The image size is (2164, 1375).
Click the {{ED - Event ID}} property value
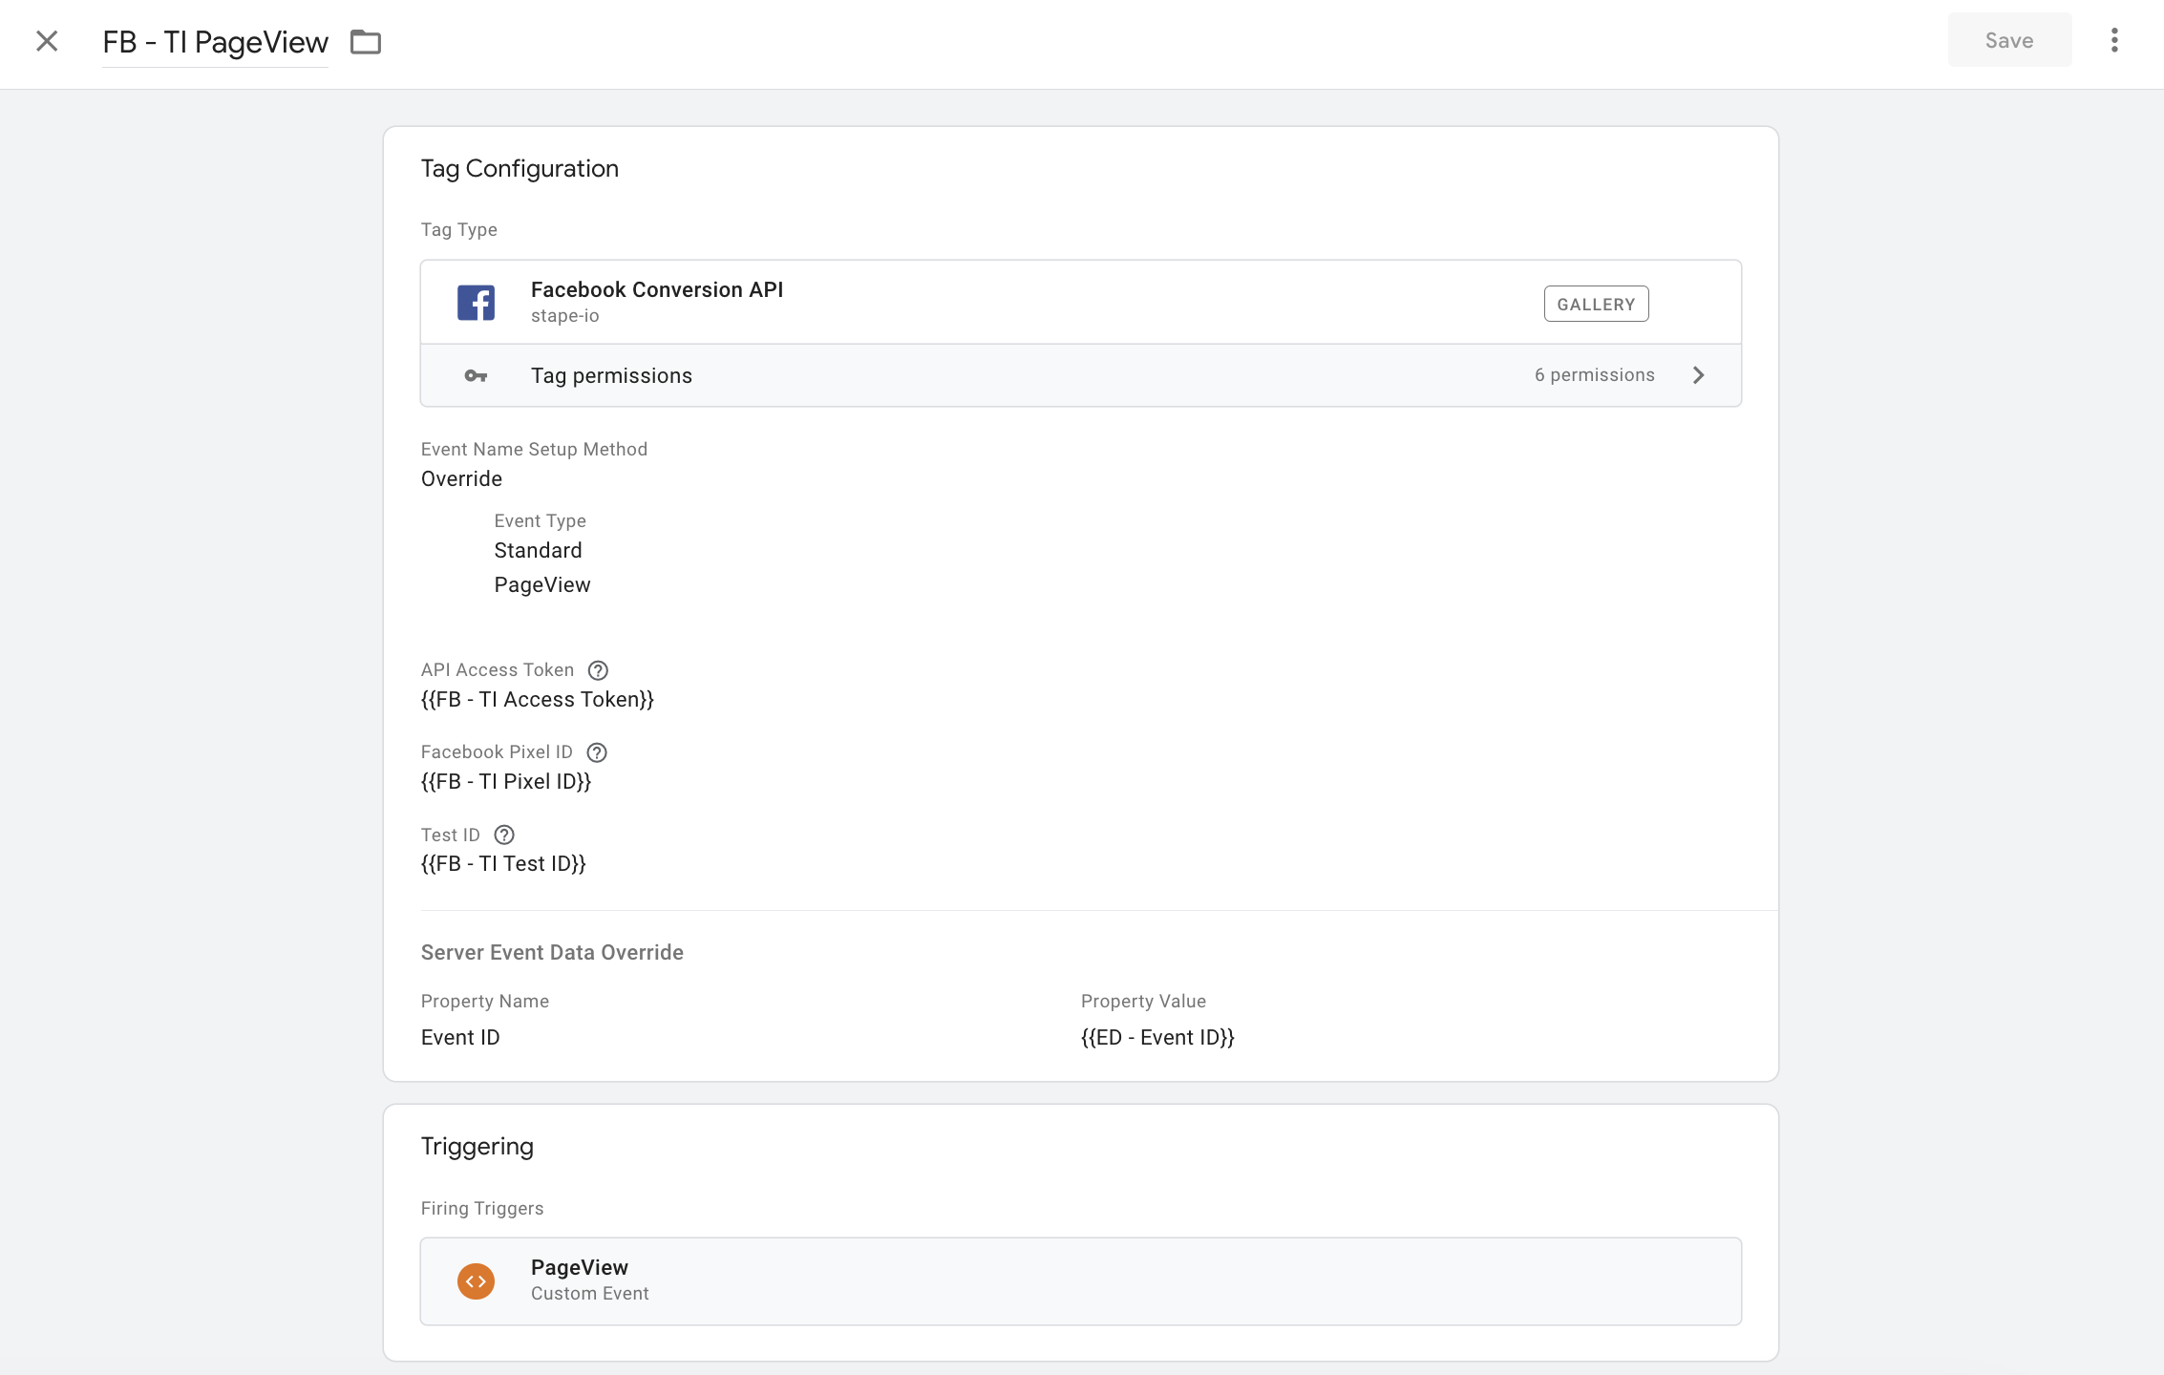tap(1157, 1038)
